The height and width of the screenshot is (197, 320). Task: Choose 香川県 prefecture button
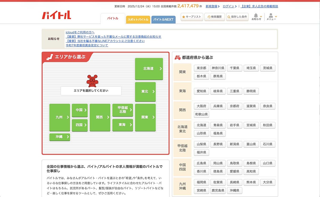click(x=201, y=171)
